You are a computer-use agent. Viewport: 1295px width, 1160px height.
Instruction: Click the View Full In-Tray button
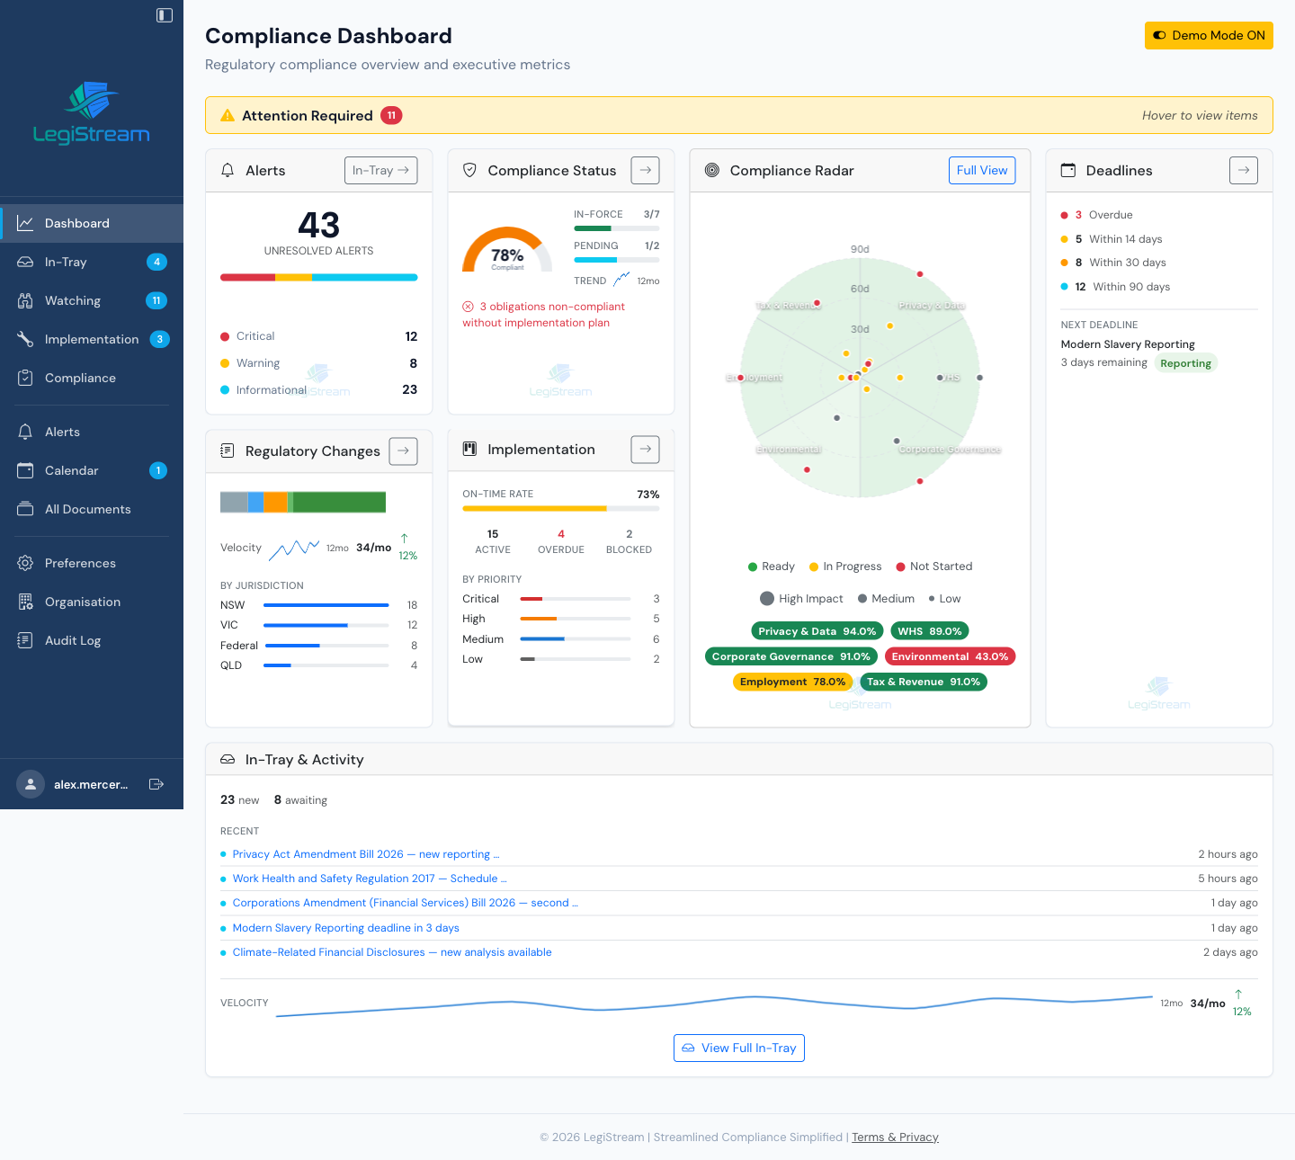(738, 1048)
